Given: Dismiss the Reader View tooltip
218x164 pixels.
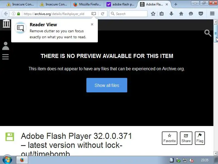Looking at the screenshot, I should pyautogui.click(x=92, y=24).
